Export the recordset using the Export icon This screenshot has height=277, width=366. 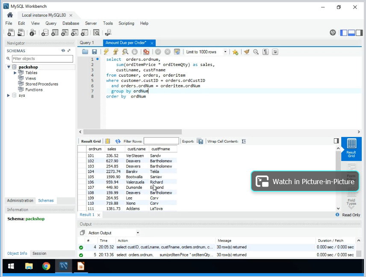(200, 141)
